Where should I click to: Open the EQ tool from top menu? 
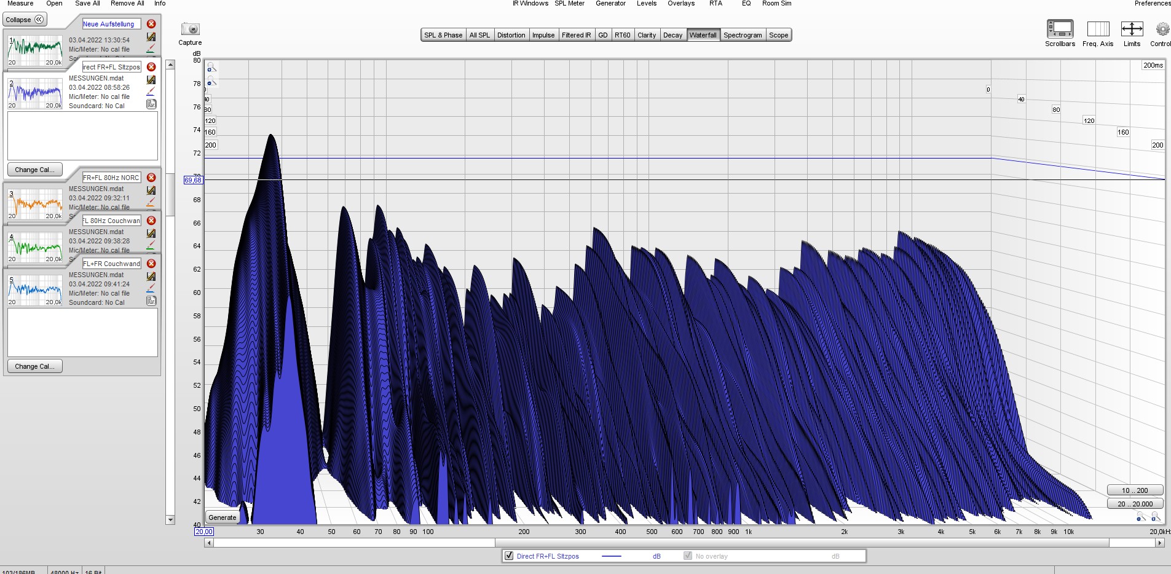pos(746,4)
